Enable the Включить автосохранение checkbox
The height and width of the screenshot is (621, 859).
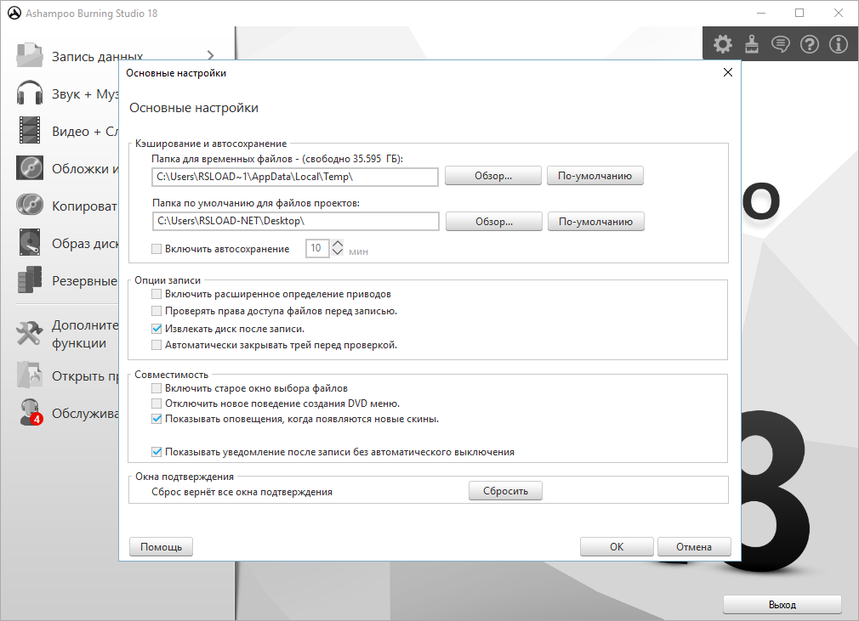pyautogui.click(x=156, y=249)
